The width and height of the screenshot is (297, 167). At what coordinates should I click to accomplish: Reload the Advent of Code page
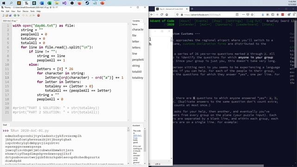click(162, 14)
